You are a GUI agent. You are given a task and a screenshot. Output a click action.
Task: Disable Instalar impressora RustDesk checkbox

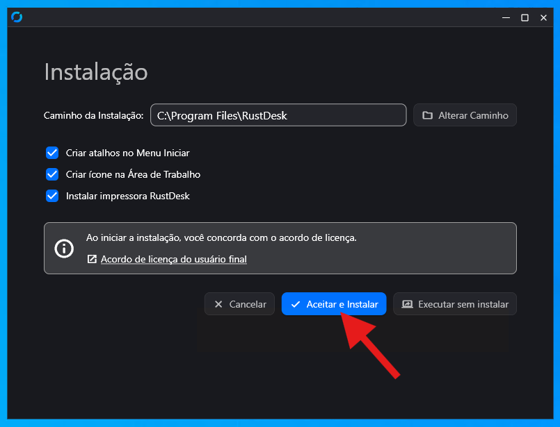(52, 196)
